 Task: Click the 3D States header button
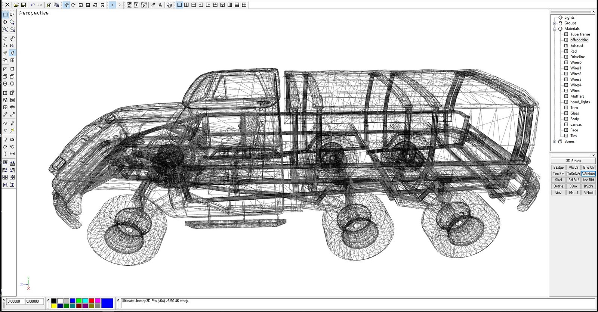(x=573, y=161)
